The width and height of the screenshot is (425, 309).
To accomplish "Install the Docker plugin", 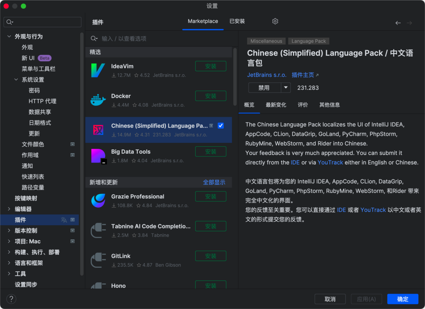I will [x=211, y=96].
